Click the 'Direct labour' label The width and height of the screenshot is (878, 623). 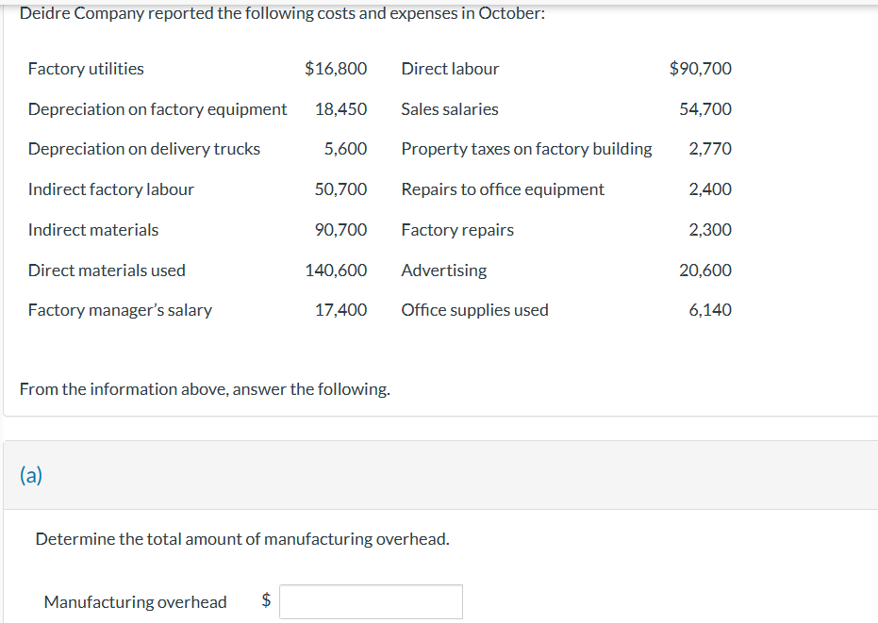pyautogui.click(x=450, y=69)
